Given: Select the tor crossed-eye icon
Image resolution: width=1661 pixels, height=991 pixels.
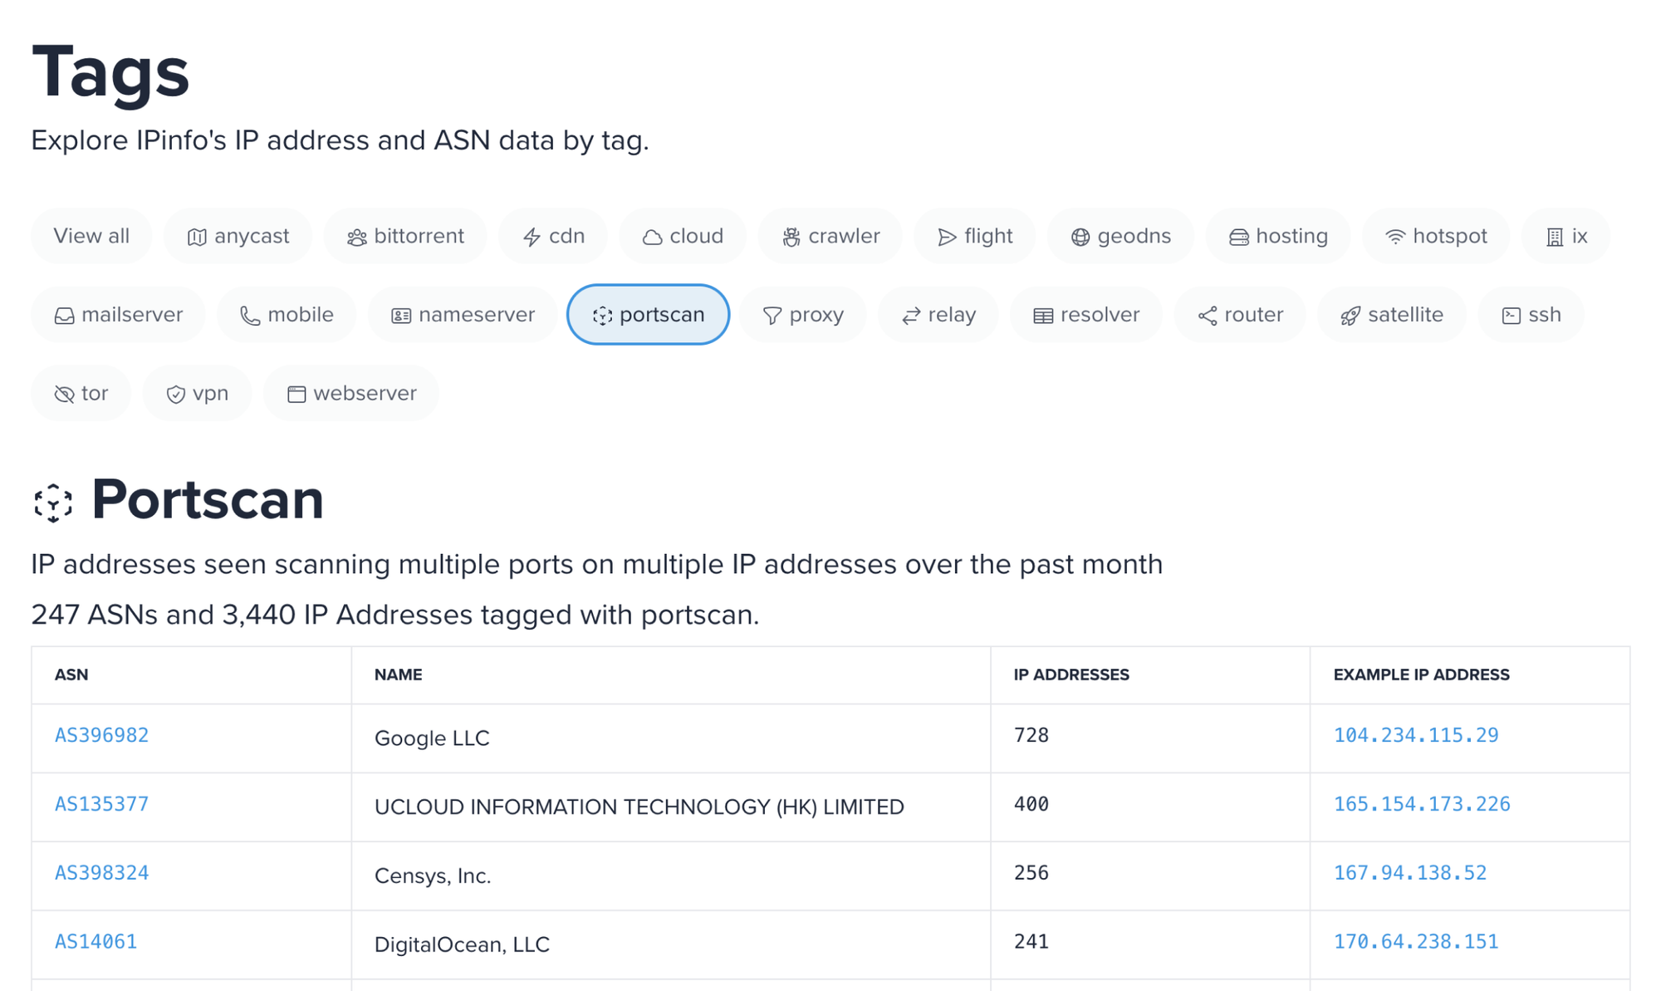Looking at the screenshot, I should 64,394.
